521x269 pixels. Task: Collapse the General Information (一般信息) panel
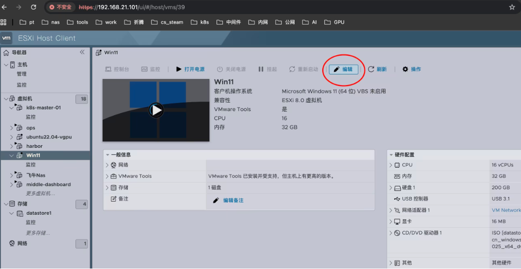pyautogui.click(x=108, y=154)
